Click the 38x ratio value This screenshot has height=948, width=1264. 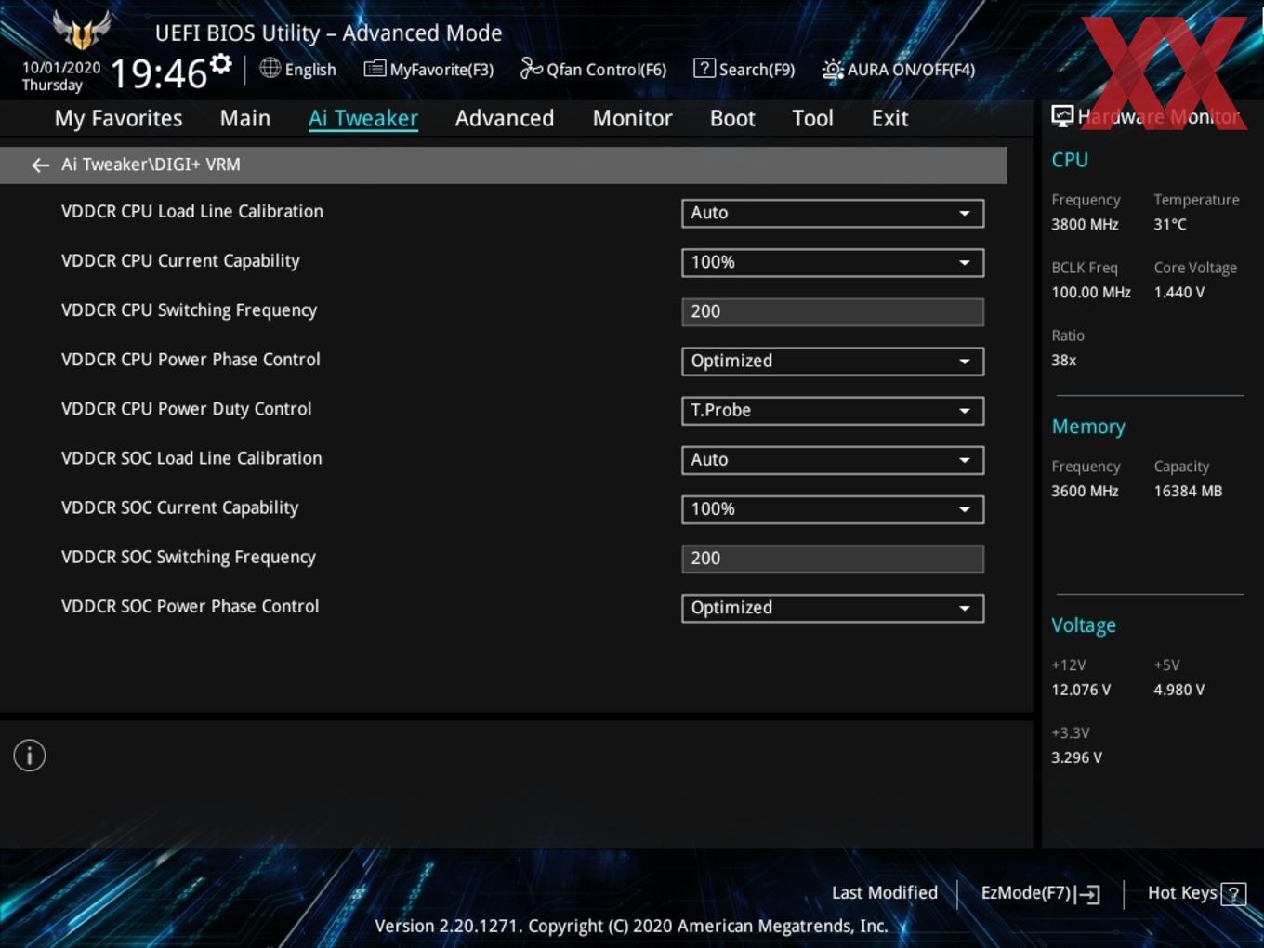(x=1063, y=360)
